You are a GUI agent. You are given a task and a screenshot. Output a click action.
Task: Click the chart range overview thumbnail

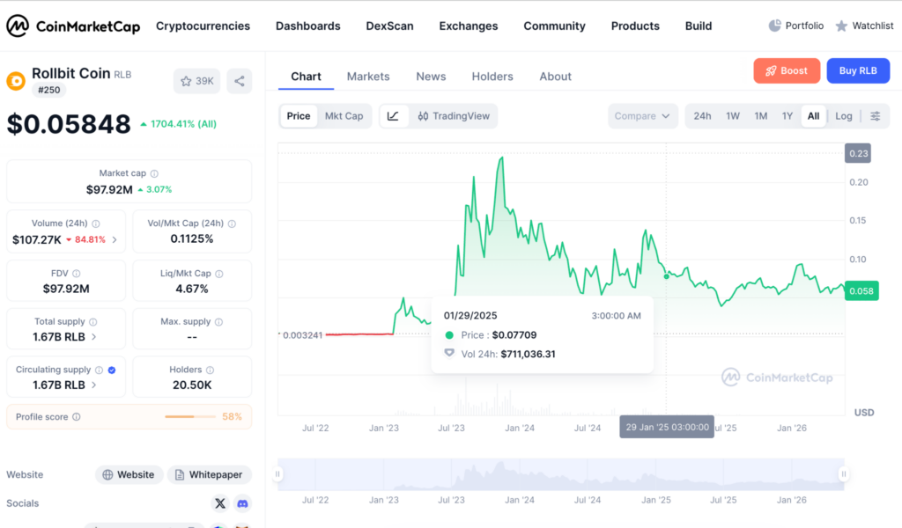coord(561,474)
